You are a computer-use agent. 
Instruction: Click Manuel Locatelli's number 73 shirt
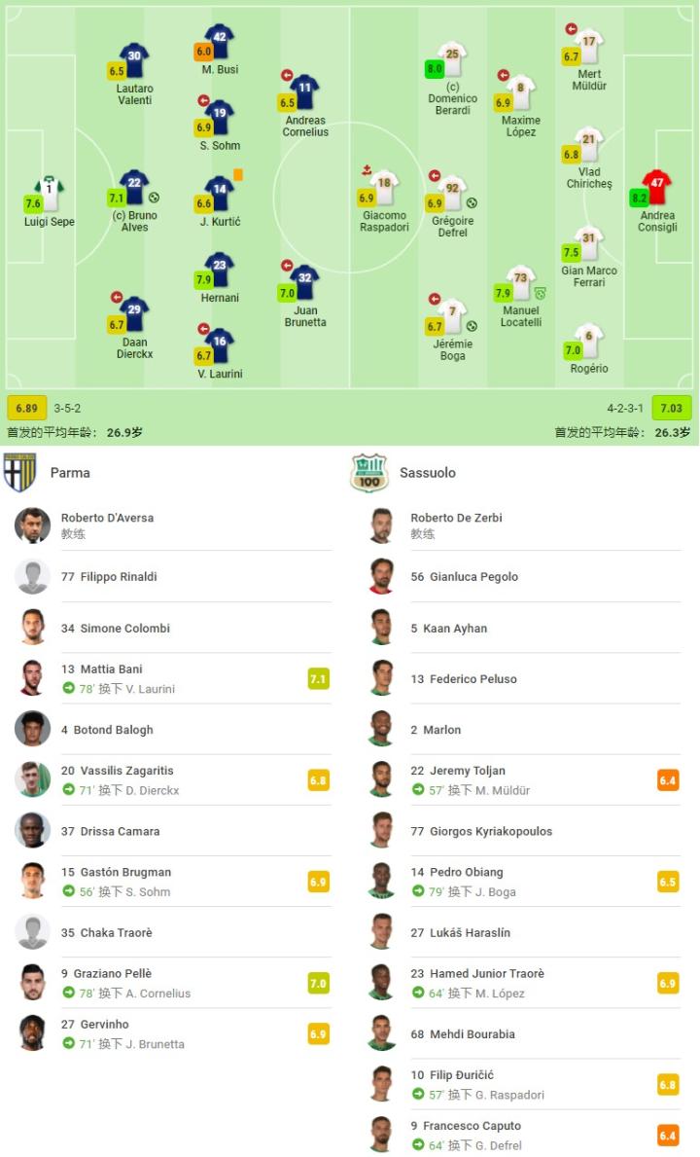click(520, 282)
